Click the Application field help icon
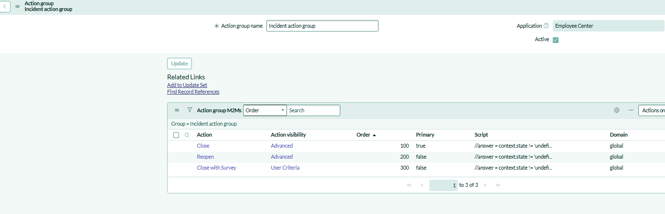The height and width of the screenshot is (214, 665). pyautogui.click(x=546, y=26)
